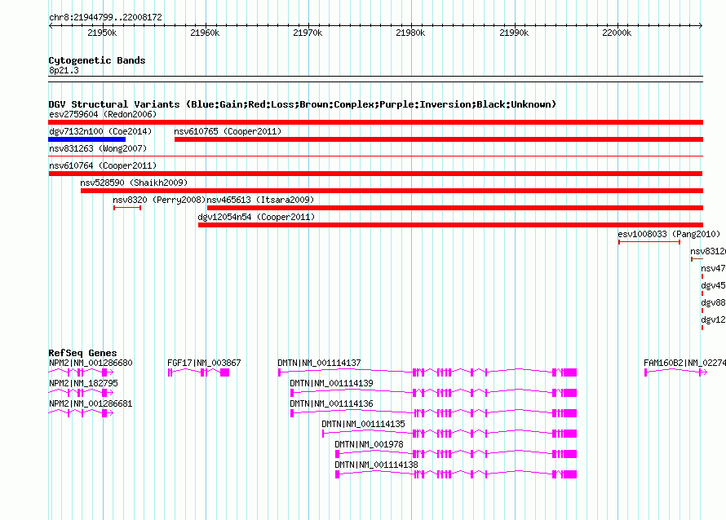The width and height of the screenshot is (726, 520).
Task: Select the NPM2|NM_001286680 transcript label
Action: (x=91, y=364)
